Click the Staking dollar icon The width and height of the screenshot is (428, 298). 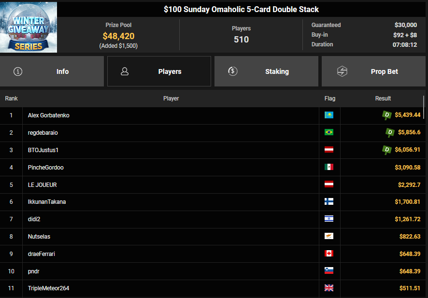232,71
